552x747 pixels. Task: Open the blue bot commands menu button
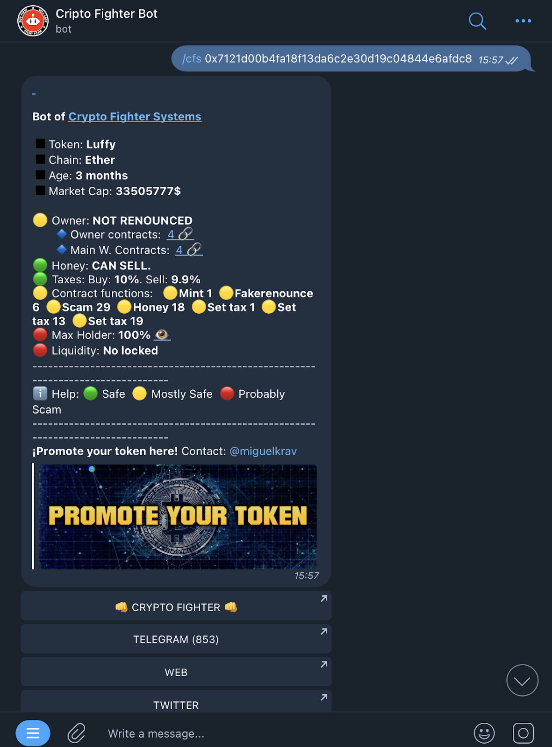pos(33,733)
